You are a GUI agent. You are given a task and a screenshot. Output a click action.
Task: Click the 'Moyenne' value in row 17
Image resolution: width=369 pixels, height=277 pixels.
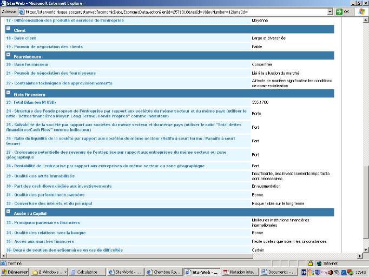coord(260,21)
